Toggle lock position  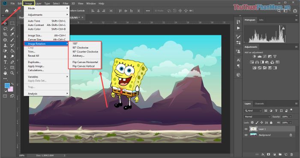(x=261, y=123)
